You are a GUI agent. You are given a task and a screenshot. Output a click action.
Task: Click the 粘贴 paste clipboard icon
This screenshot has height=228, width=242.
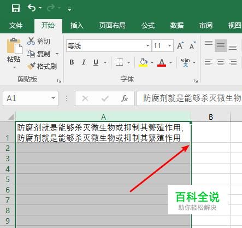pyautogui.click(x=14, y=46)
